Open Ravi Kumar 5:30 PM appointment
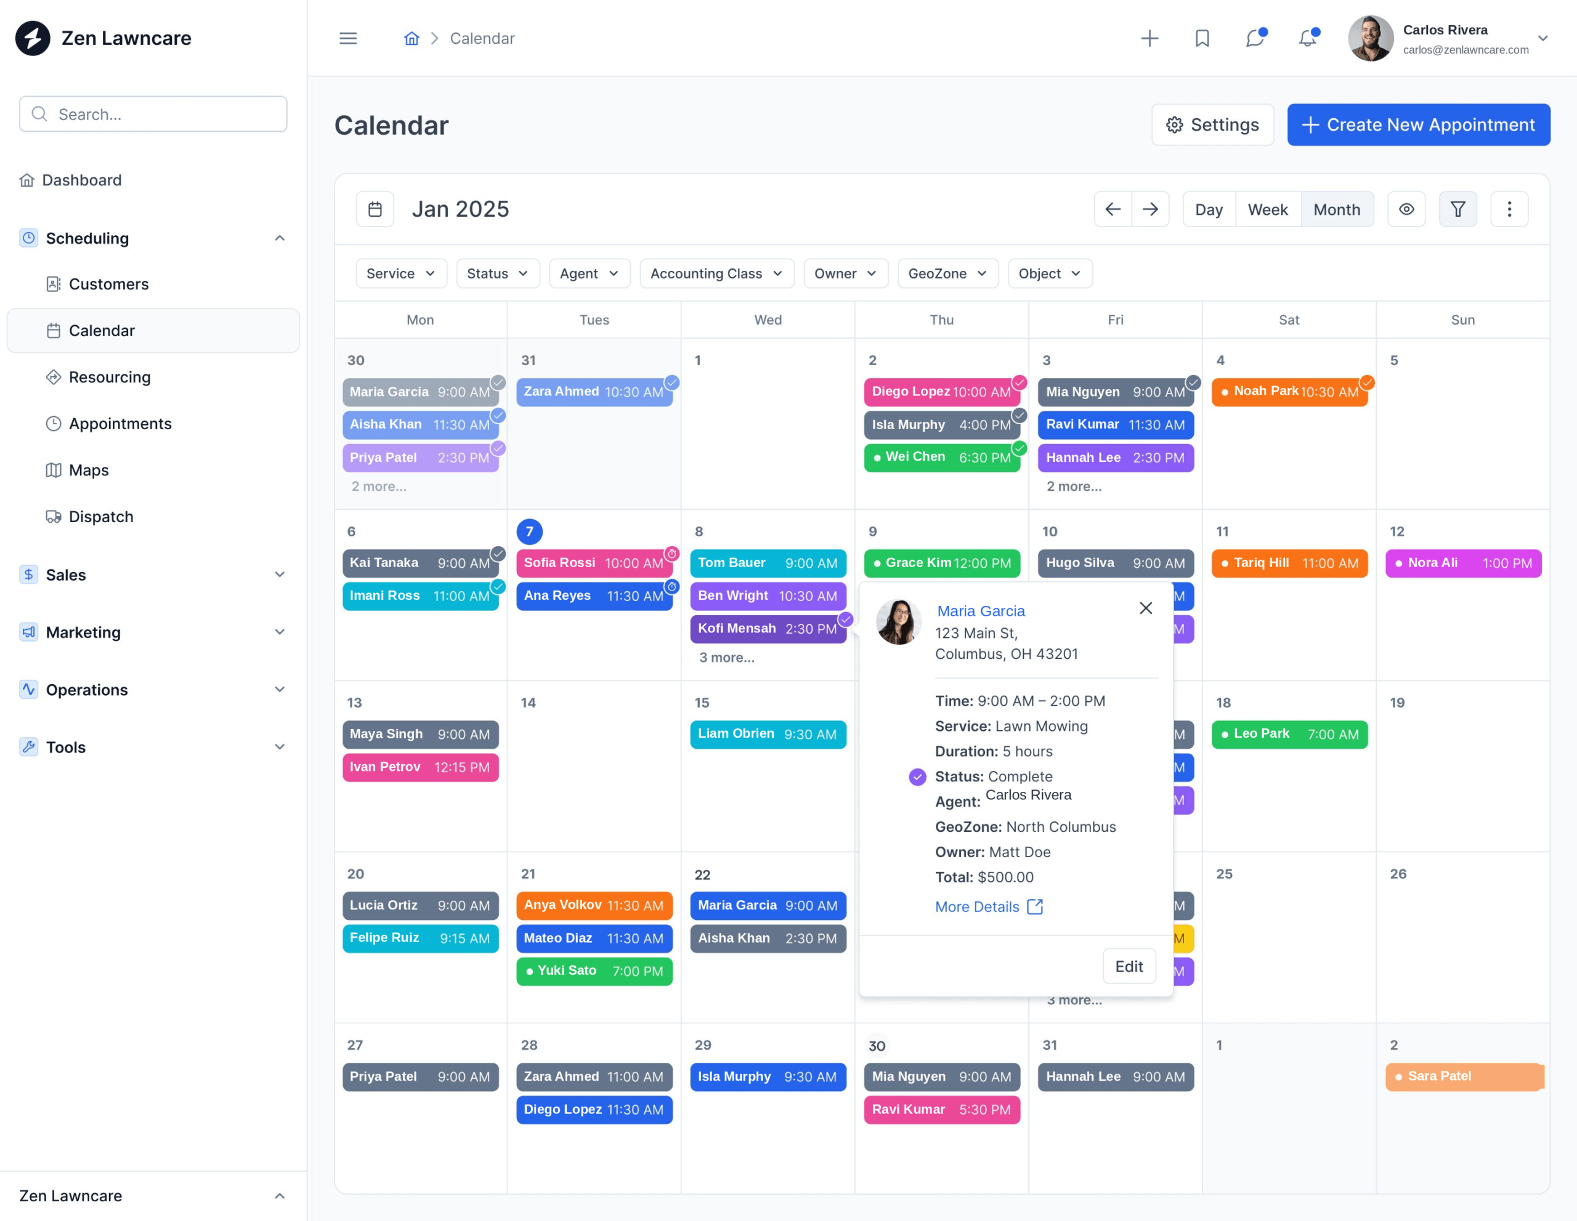The height and width of the screenshot is (1221, 1577). coord(941,1109)
